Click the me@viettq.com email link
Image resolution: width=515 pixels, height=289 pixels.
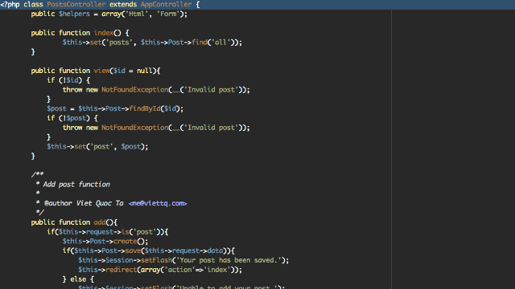158,203
